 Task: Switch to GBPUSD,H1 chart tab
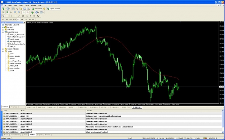(41, 107)
